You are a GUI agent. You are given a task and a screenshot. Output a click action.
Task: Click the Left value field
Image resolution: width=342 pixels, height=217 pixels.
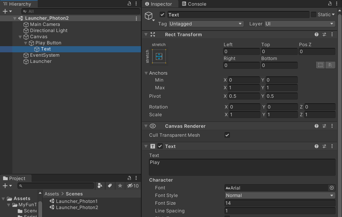tap(241, 51)
